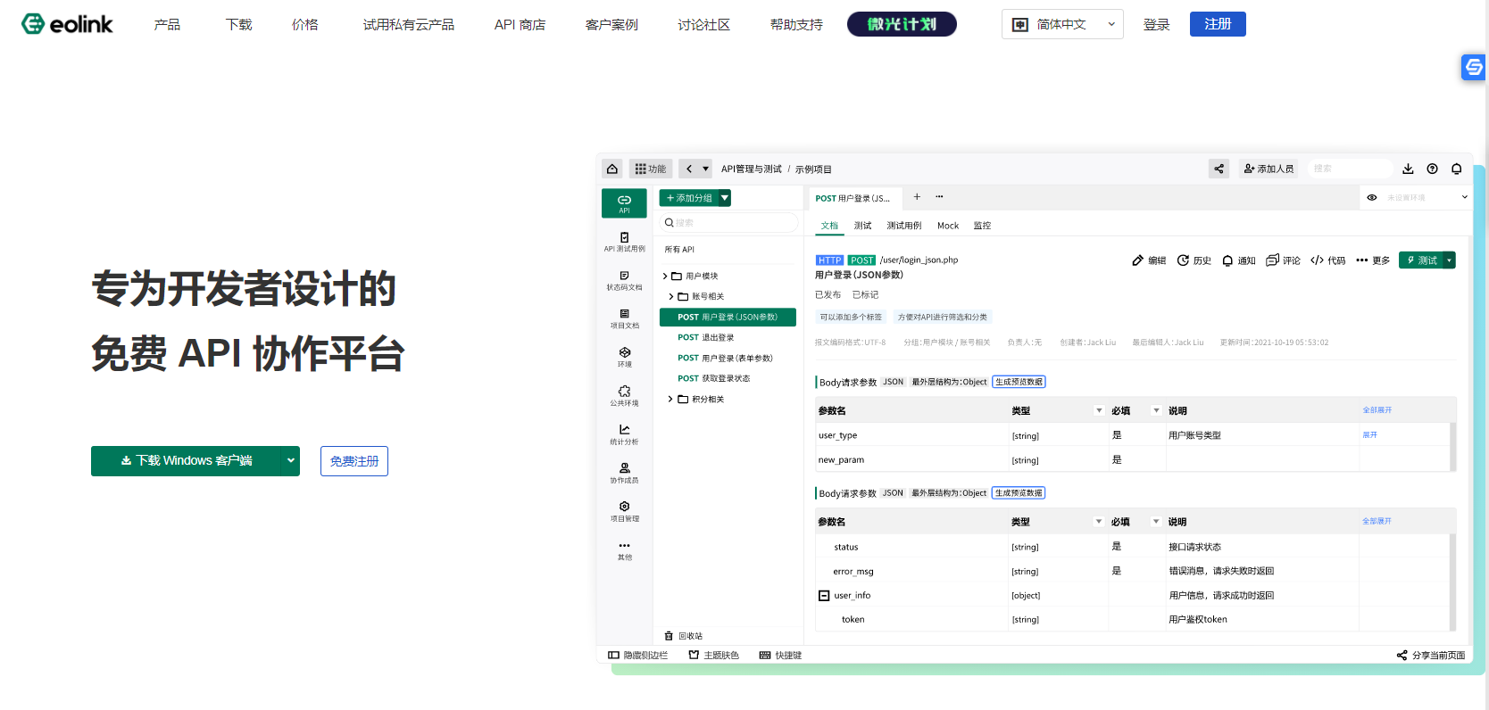Click the search field in the API list panel

click(728, 222)
